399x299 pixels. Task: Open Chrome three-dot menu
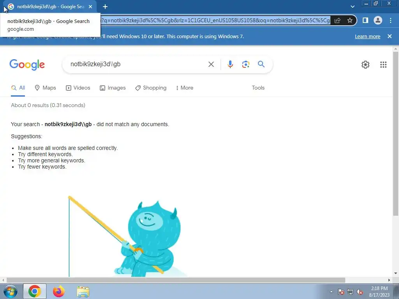pyautogui.click(x=390, y=20)
